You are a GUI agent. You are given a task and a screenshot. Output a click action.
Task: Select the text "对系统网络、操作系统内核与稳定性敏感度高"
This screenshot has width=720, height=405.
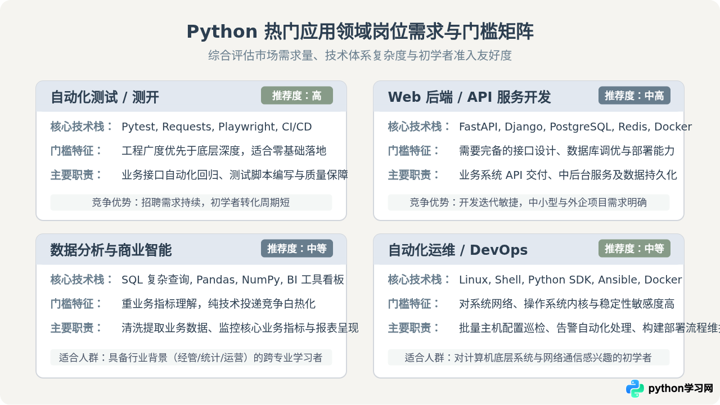pos(567,304)
